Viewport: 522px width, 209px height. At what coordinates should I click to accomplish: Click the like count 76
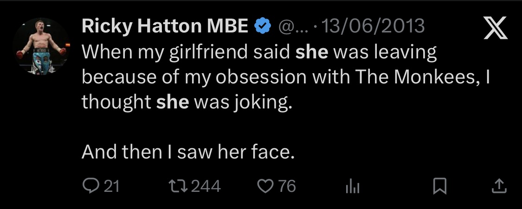[x=287, y=186]
